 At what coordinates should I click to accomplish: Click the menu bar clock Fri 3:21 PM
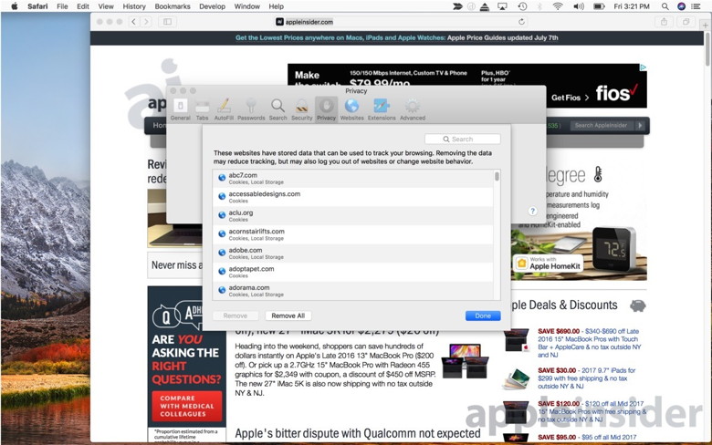[631, 6]
